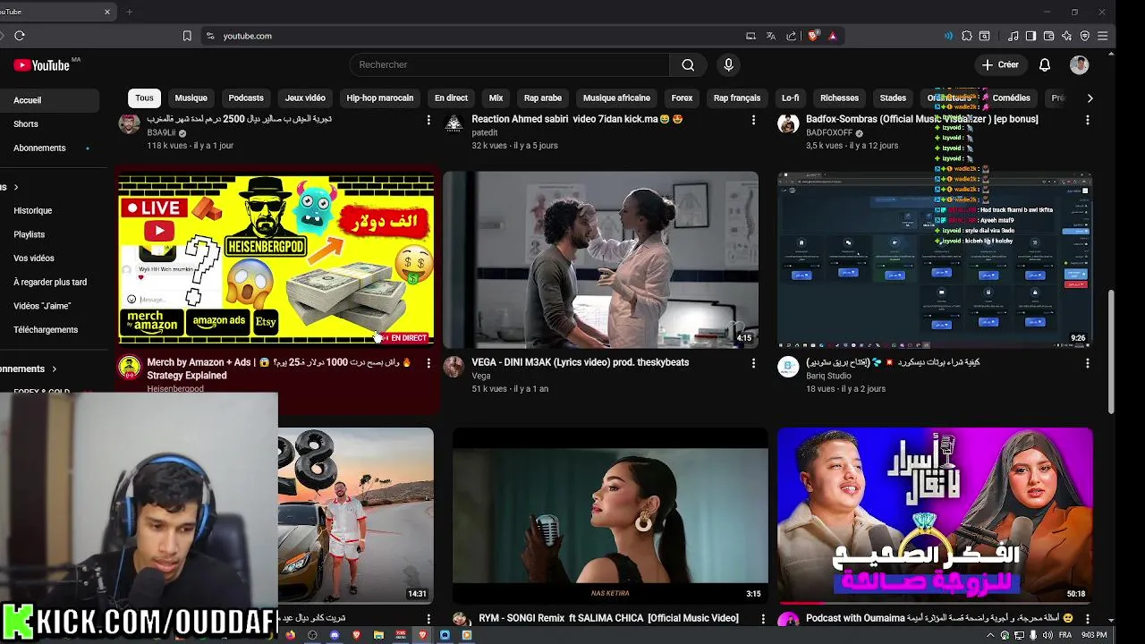The image size is (1145, 644).
Task: Click the Heisenbergpod channel avatar
Action: [x=130, y=367]
